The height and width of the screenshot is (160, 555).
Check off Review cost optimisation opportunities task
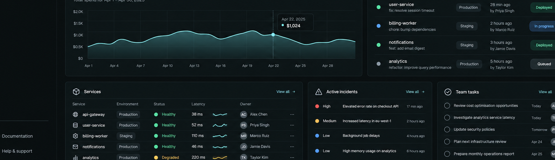click(x=447, y=106)
